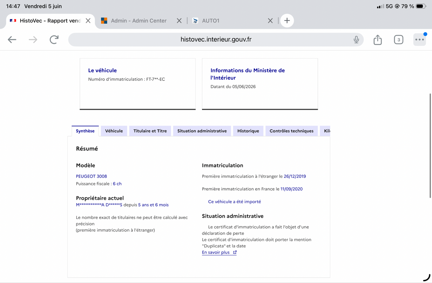Reload the HistoVec page

(x=54, y=40)
